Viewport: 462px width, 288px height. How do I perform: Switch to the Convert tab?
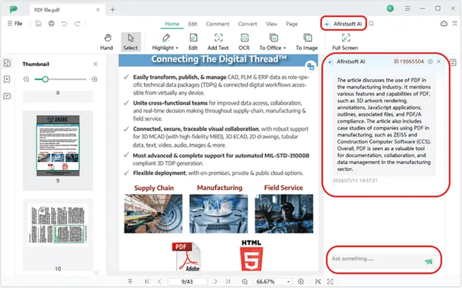click(248, 24)
